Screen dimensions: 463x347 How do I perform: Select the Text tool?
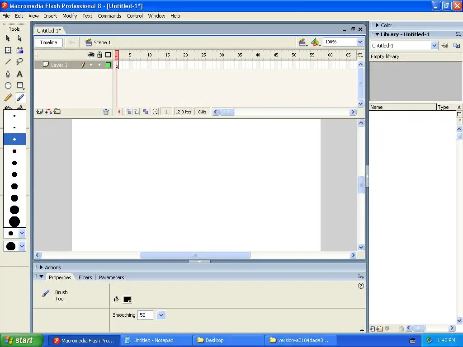pos(20,74)
